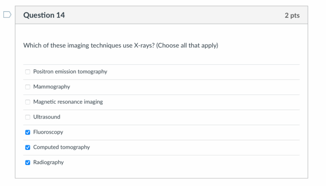Click the 2 pts score label
The image size is (326, 186).
[x=292, y=15]
